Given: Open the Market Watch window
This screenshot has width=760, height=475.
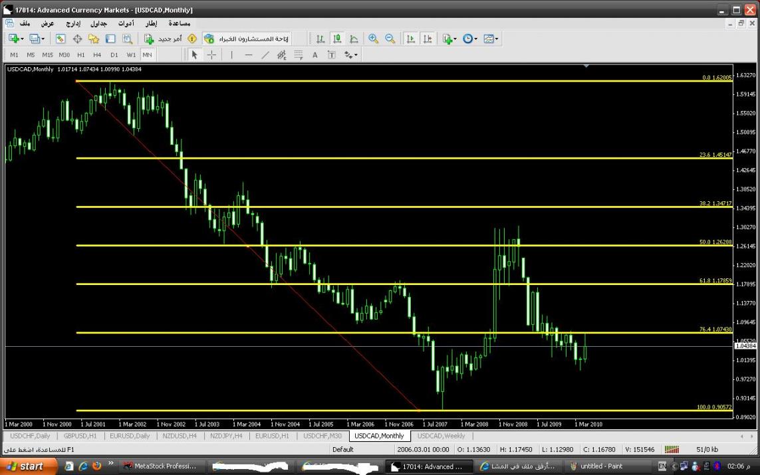Looking at the screenshot, I should 61,39.
